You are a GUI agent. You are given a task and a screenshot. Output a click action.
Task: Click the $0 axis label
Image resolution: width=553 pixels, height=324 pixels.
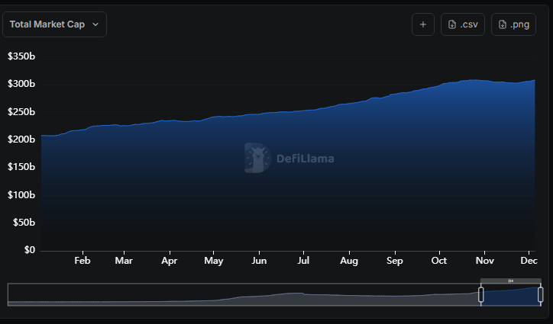coord(30,250)
